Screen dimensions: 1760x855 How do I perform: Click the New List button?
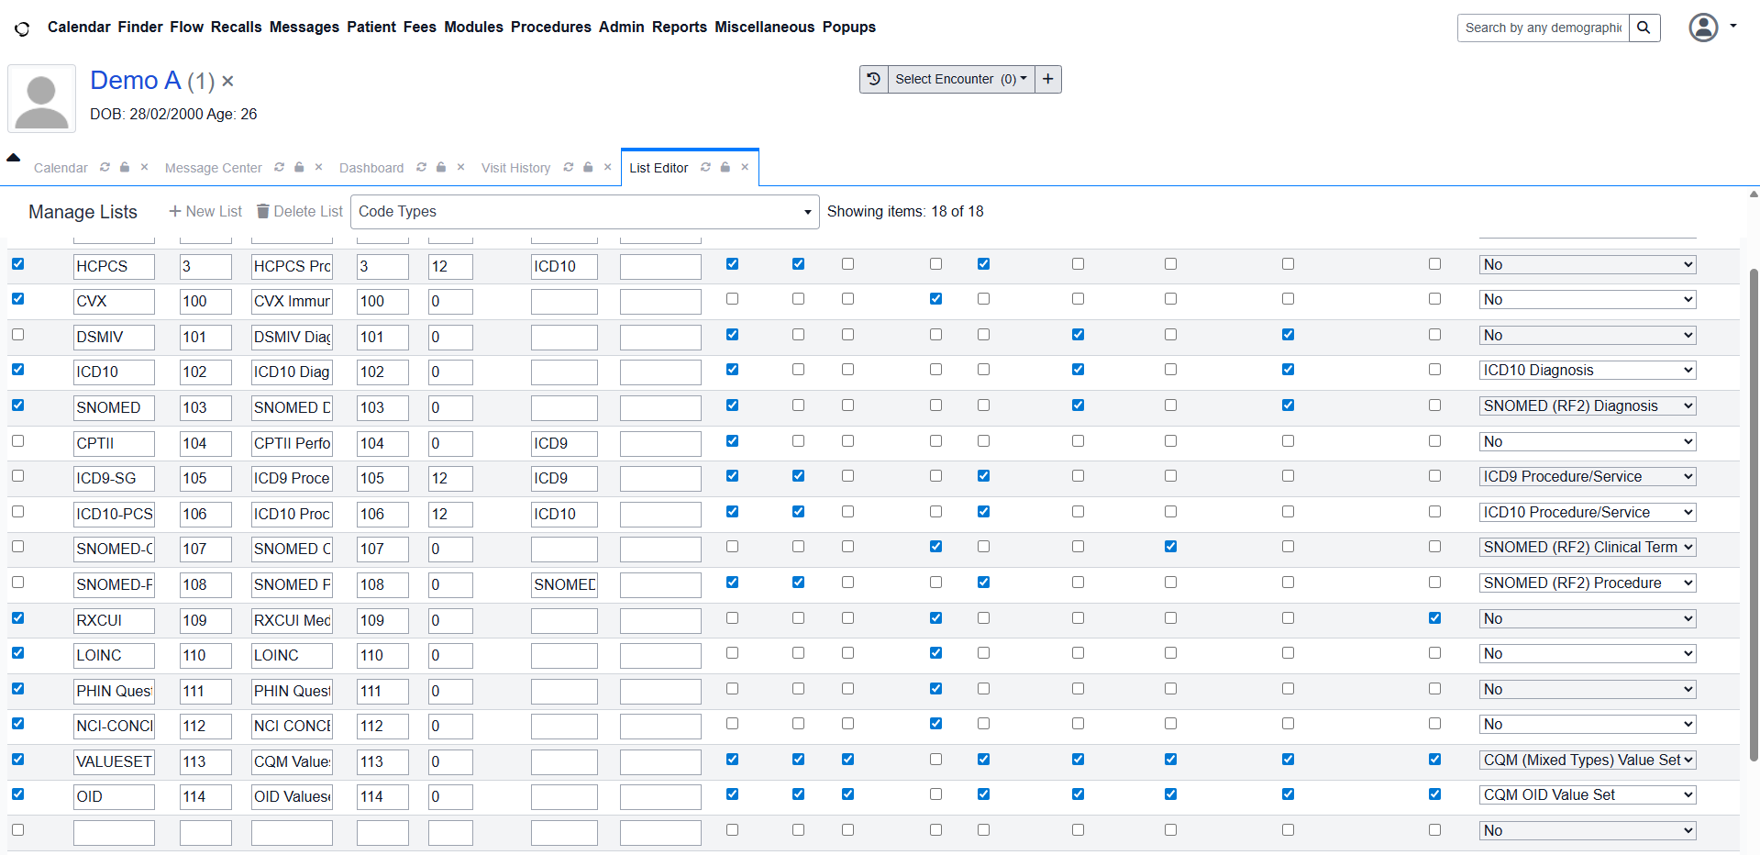pyautogui.click(x=205, y=212)
